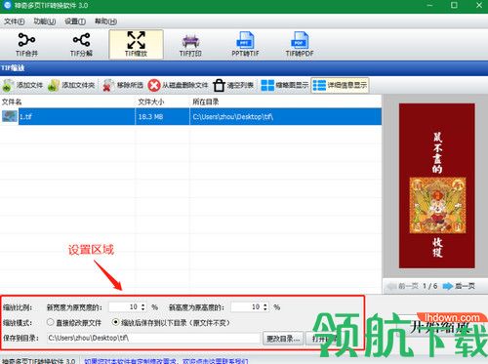Select the TIF分解 split tool
The height and width of the screenshot is (364, 488).
tap(81, 45)
